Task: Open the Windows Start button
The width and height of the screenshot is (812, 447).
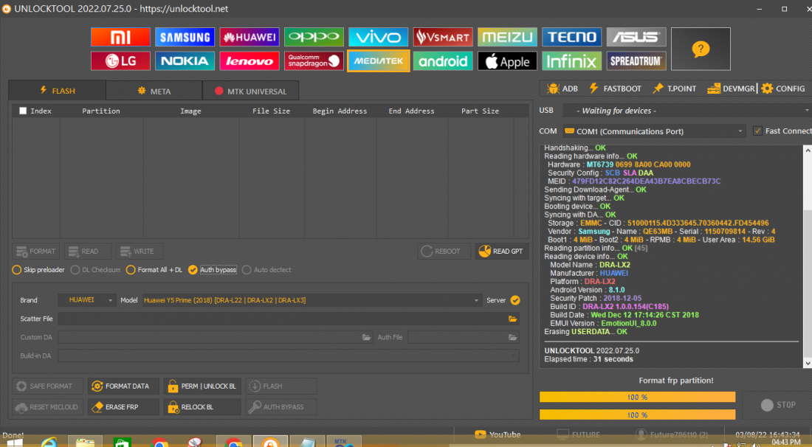Action: coord(14,443)
